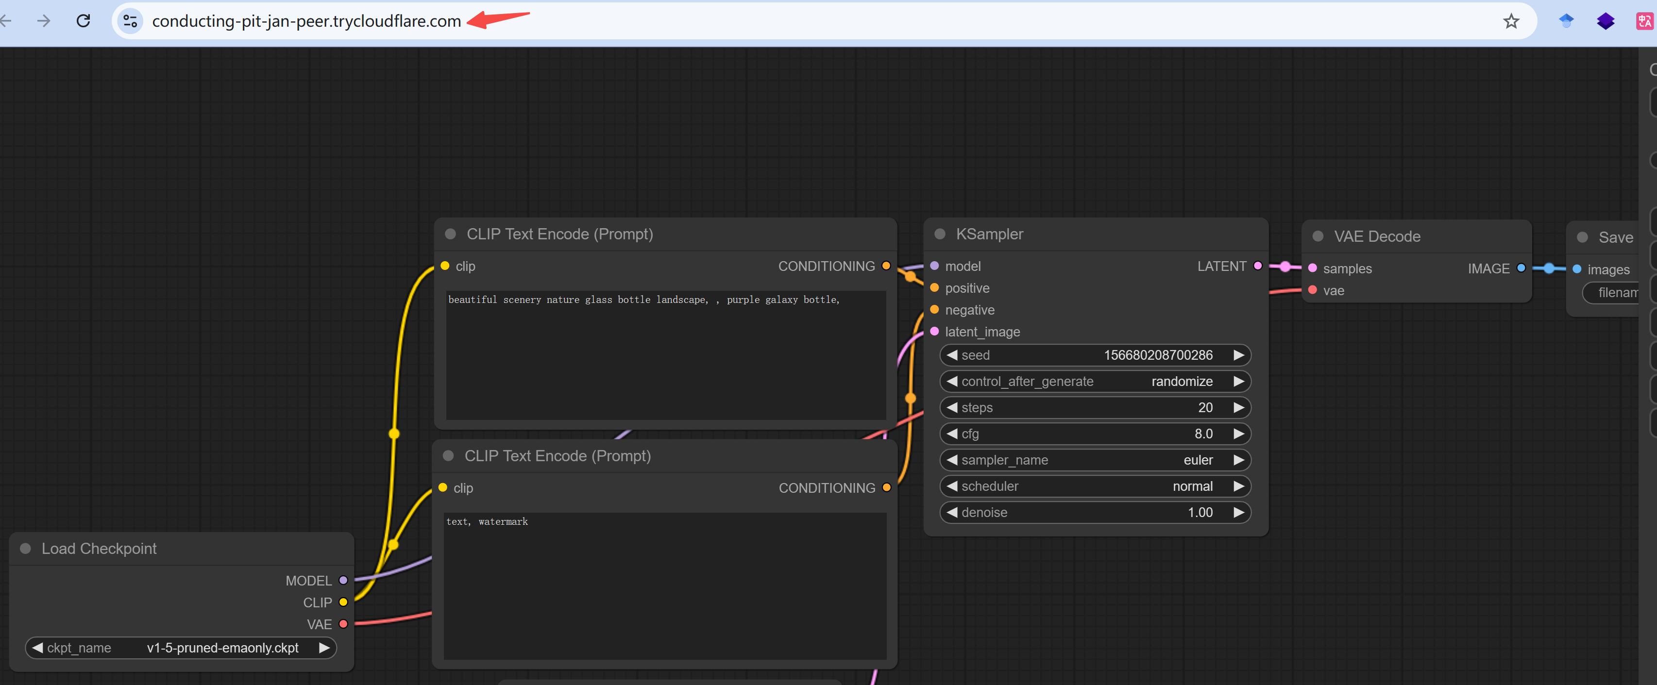Viewport: 1657px width, 685px height.
Task: Increase the seed value with right arrow
Action: click(x=1238, y=355)
